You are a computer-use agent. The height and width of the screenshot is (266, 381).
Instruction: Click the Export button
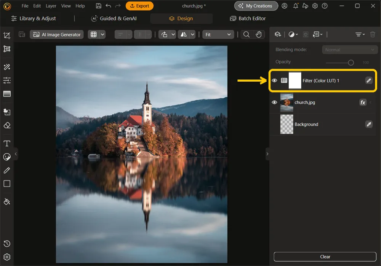coord(139,6)
